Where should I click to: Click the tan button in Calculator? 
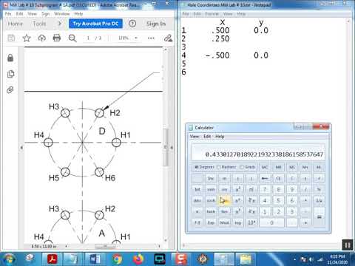(x=224, y=211)
